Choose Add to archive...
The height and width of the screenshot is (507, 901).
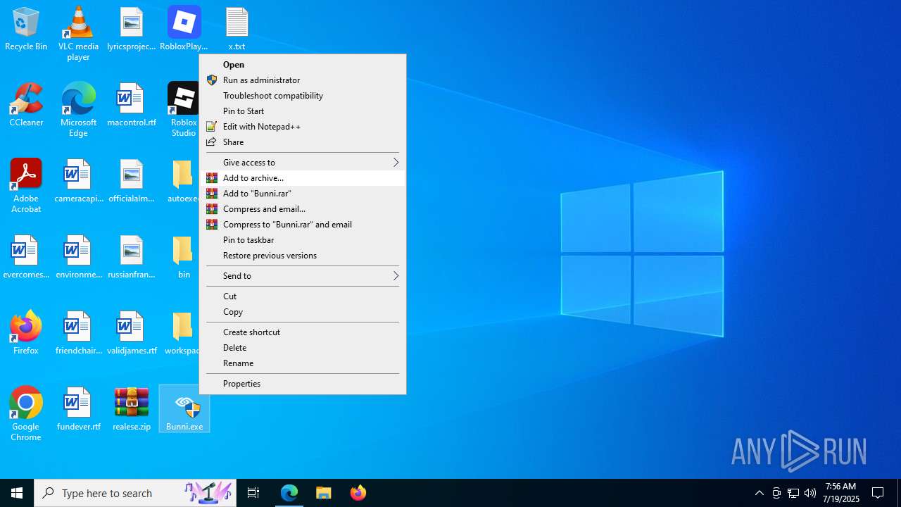tap(303, 177)
